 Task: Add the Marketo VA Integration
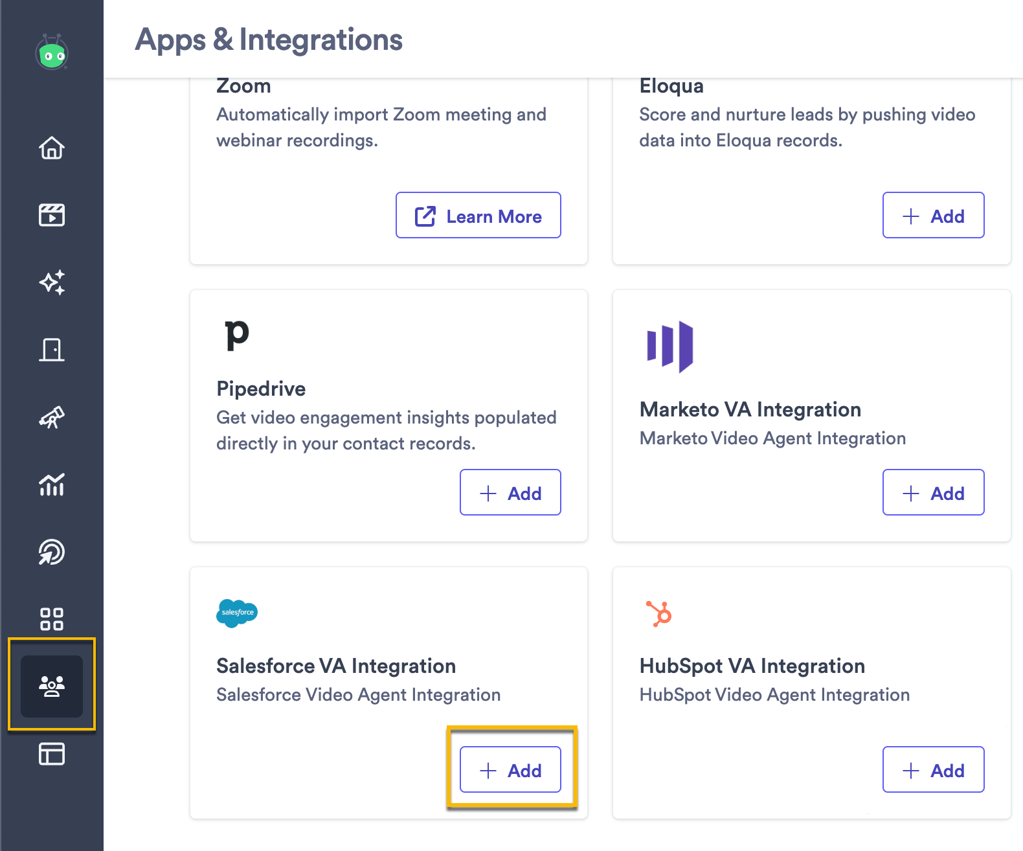[933, 493]
